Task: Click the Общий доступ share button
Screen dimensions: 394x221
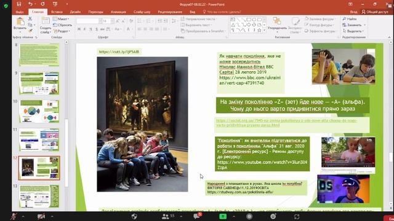Action: (375, 12)
